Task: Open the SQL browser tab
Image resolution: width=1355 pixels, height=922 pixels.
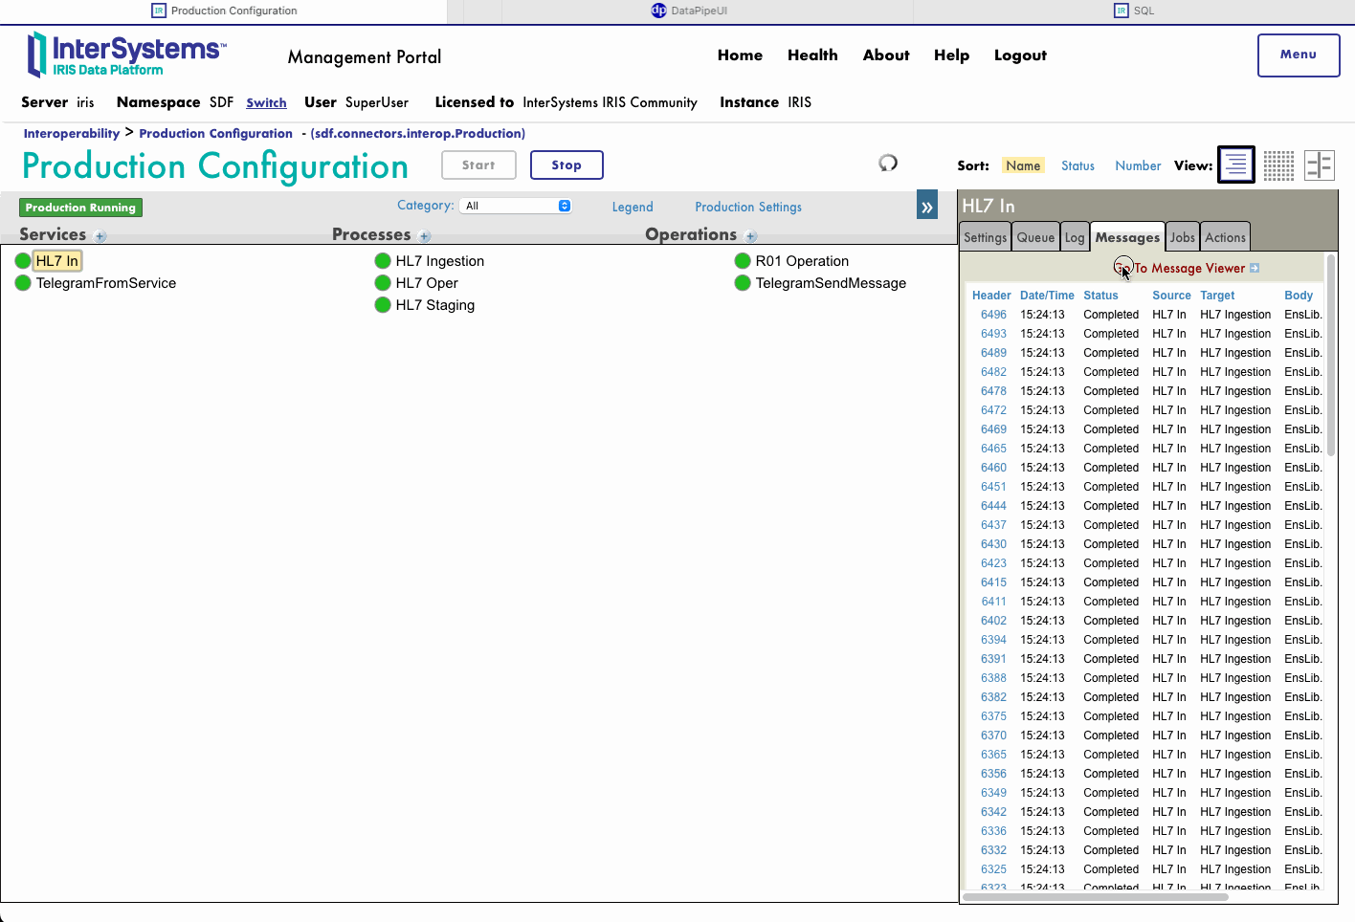Action: click(1134, 11)
